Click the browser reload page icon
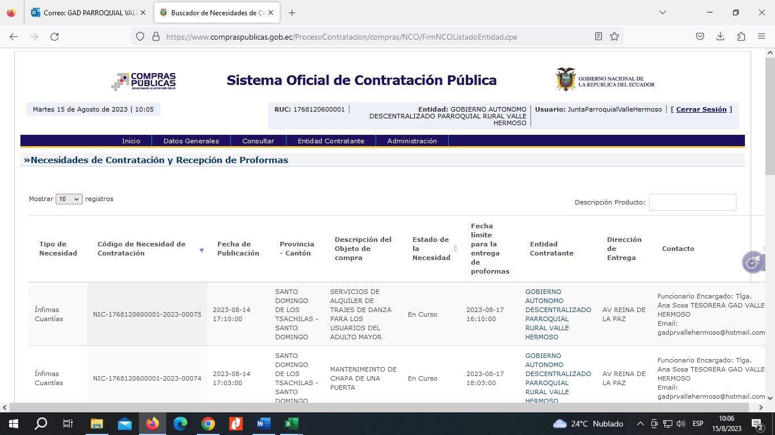 [x=54, y=36]
